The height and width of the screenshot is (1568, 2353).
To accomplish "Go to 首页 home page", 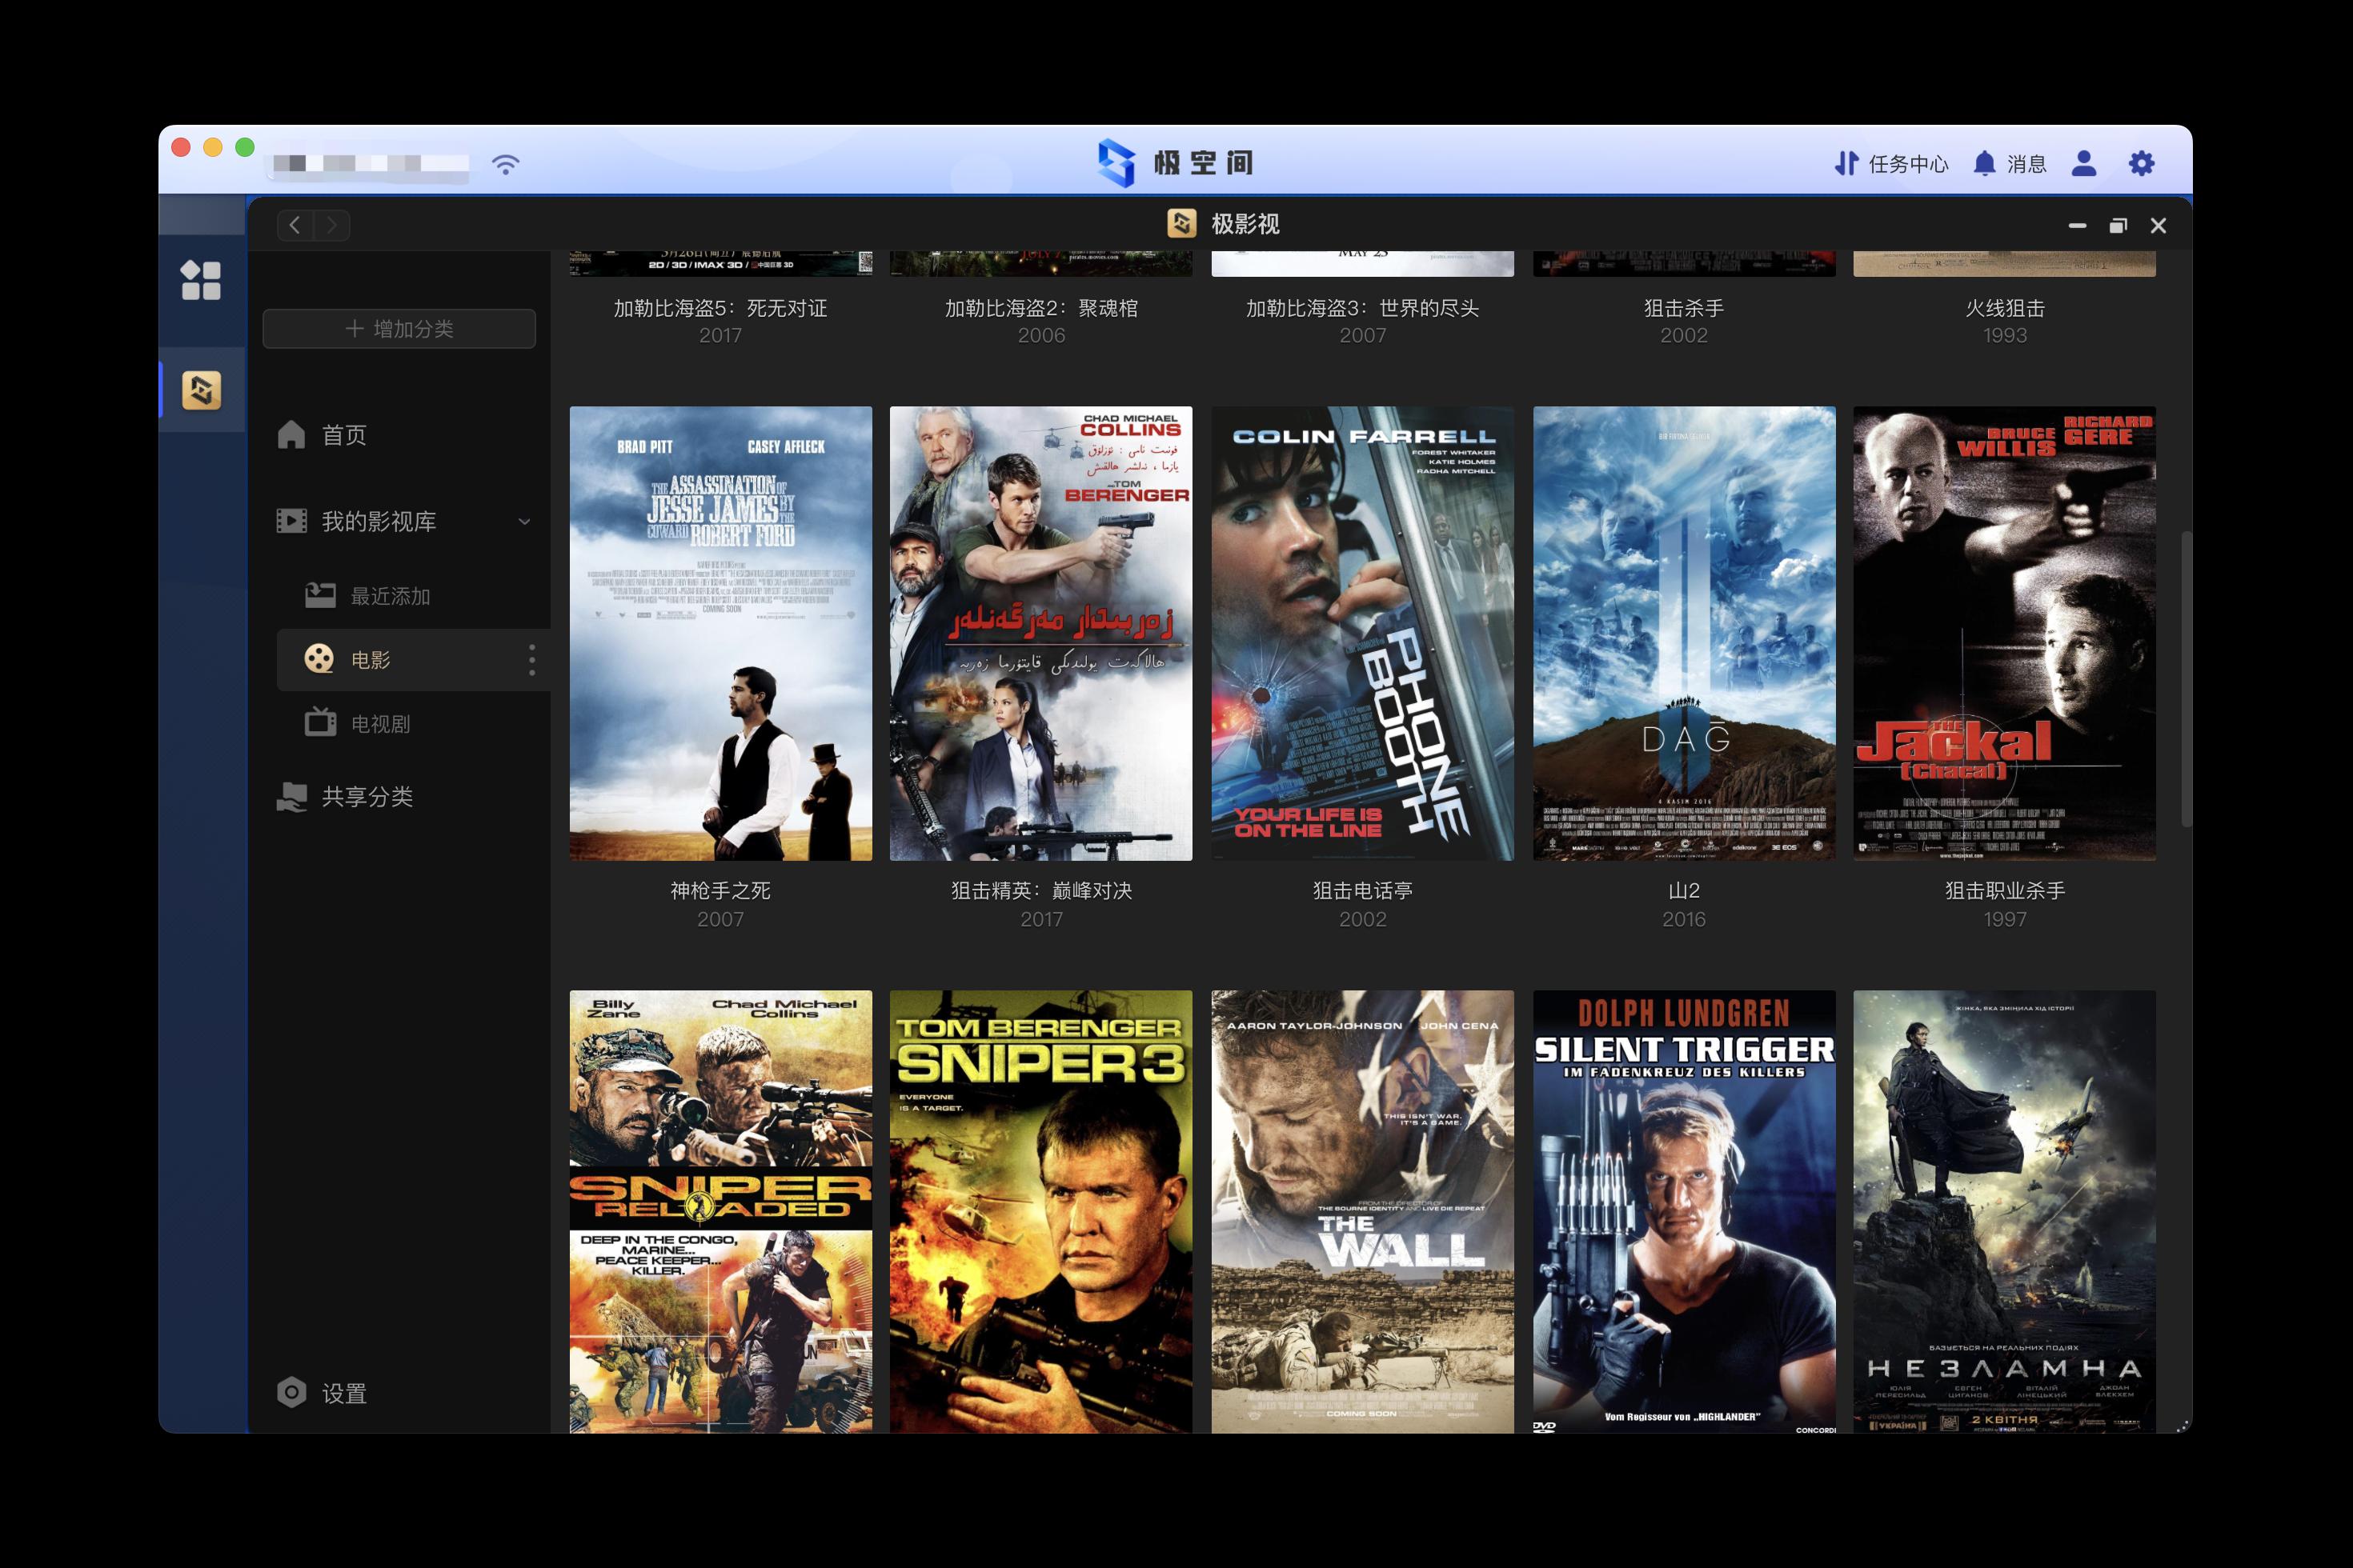I will 343,435.
